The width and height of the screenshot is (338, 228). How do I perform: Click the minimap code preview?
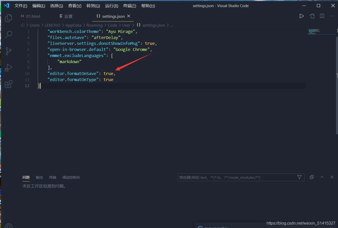(314, 32)
